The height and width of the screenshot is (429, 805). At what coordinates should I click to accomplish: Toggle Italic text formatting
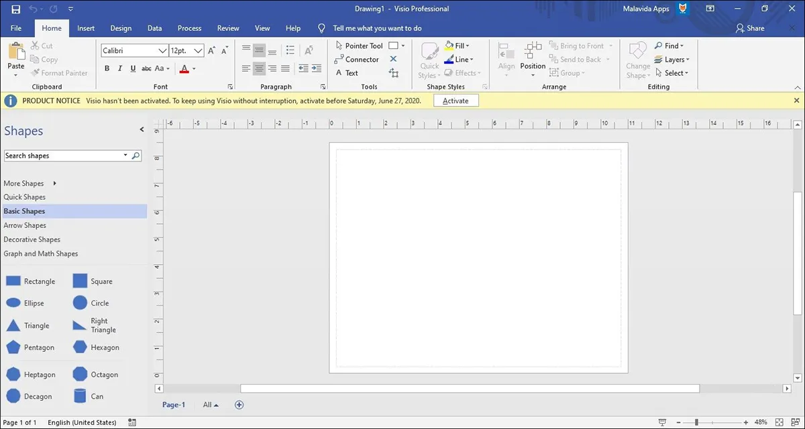pyautogui.click(x=120, y=68)
